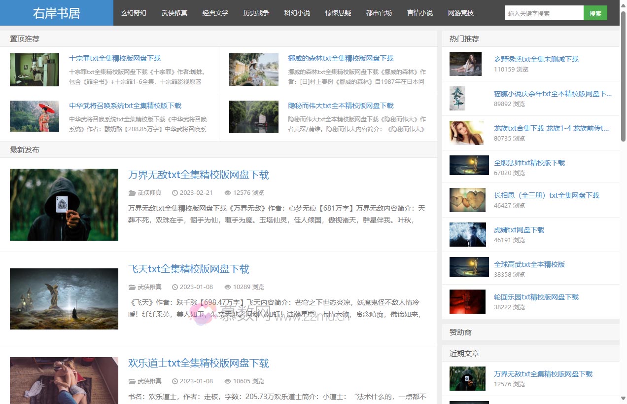The height and width of the screenshot is (404, 627).
Task: Click the eye icon beside 10289 浏览
Action: tap(227, 287)
